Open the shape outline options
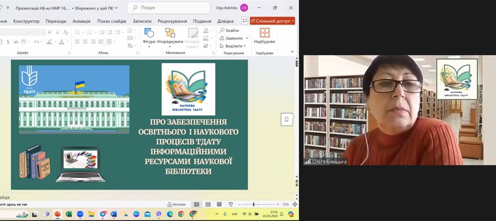Image resolution: width=496 pixels, height=221 pixels. (x=207, y=38)
